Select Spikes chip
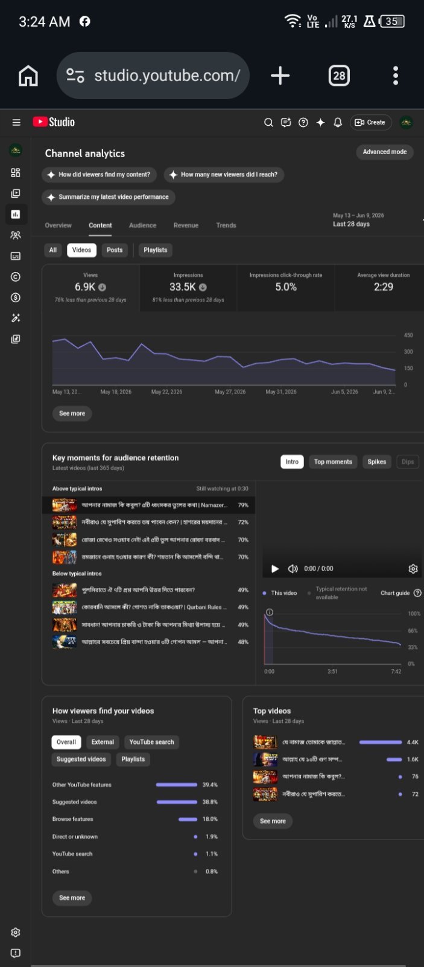 377,462
